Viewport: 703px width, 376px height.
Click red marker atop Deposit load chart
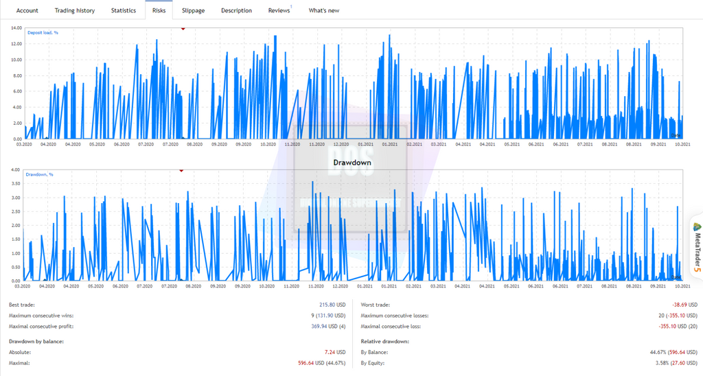coord(183,29)
